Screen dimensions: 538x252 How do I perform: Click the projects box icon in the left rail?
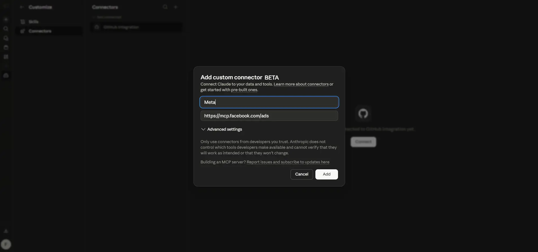[6, 47]
